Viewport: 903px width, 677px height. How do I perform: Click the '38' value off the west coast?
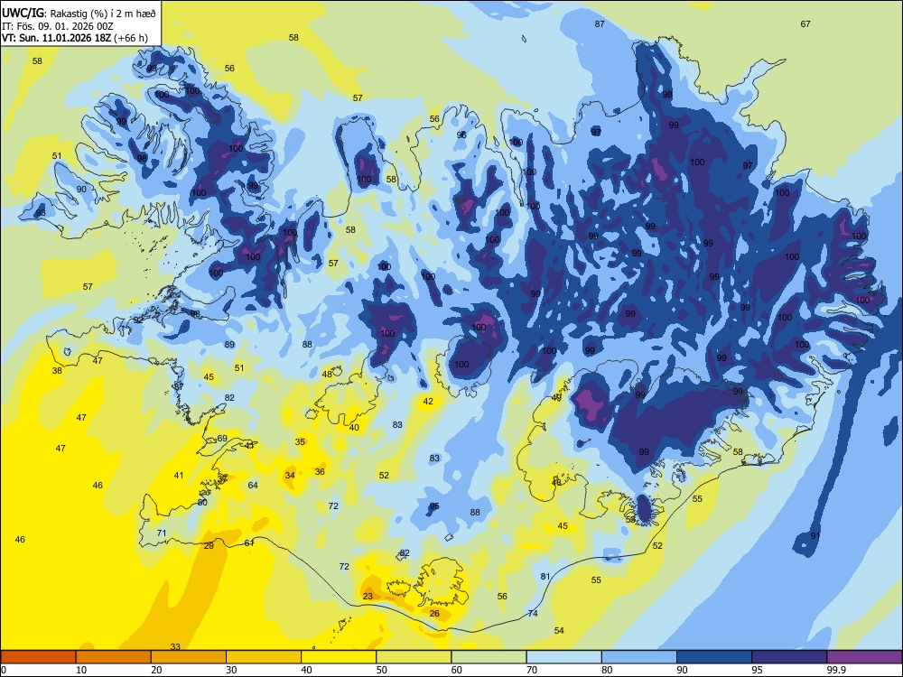[x=57, y=371]
